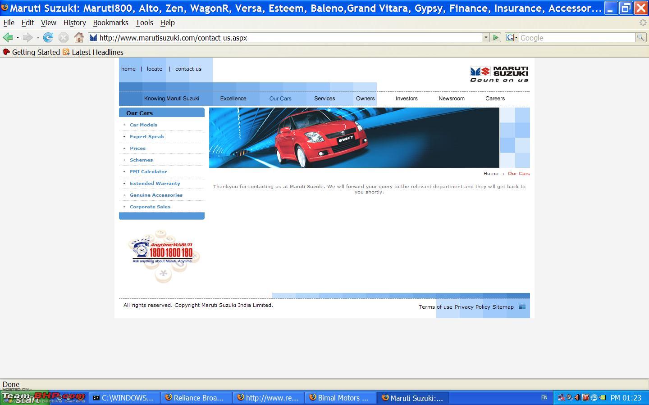
Task: Open the Excellence navigation tab
Action: pos(233,99)
